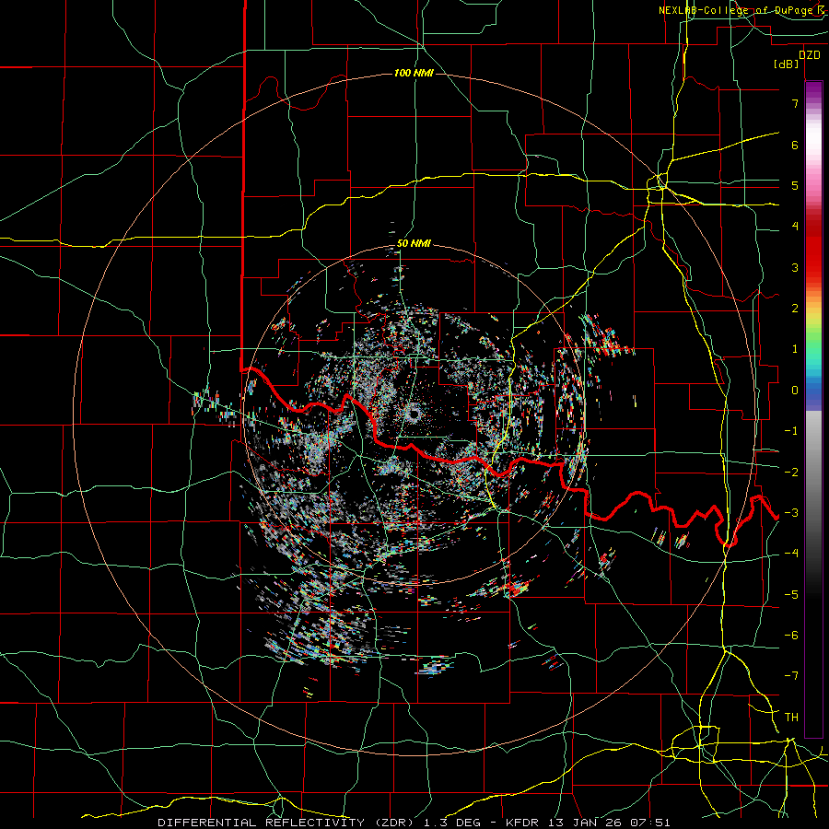Select the "DZD" product label above the scale
This screenshot has width=829, height=829.
point(810,55)
